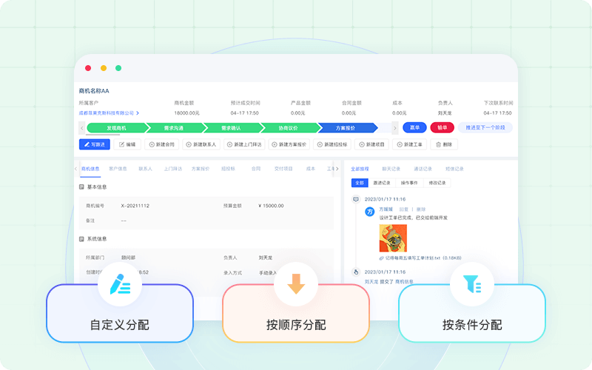592x370 pixels.
Task: Expand customer details arrow beside 成都菲莱克斯科技有限公司
Action: coord(138,113)
